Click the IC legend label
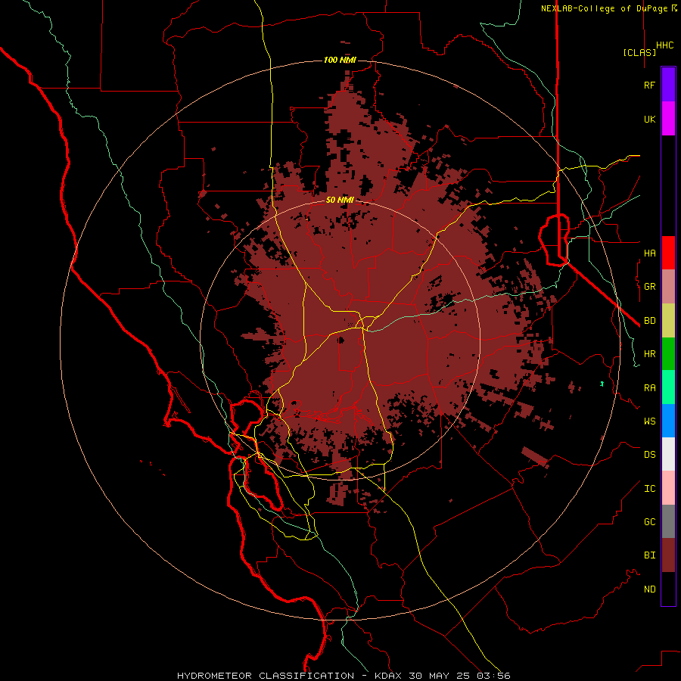The height and width of the screenshot is (681, 681). pyautogui.click(x=649, y=489)
